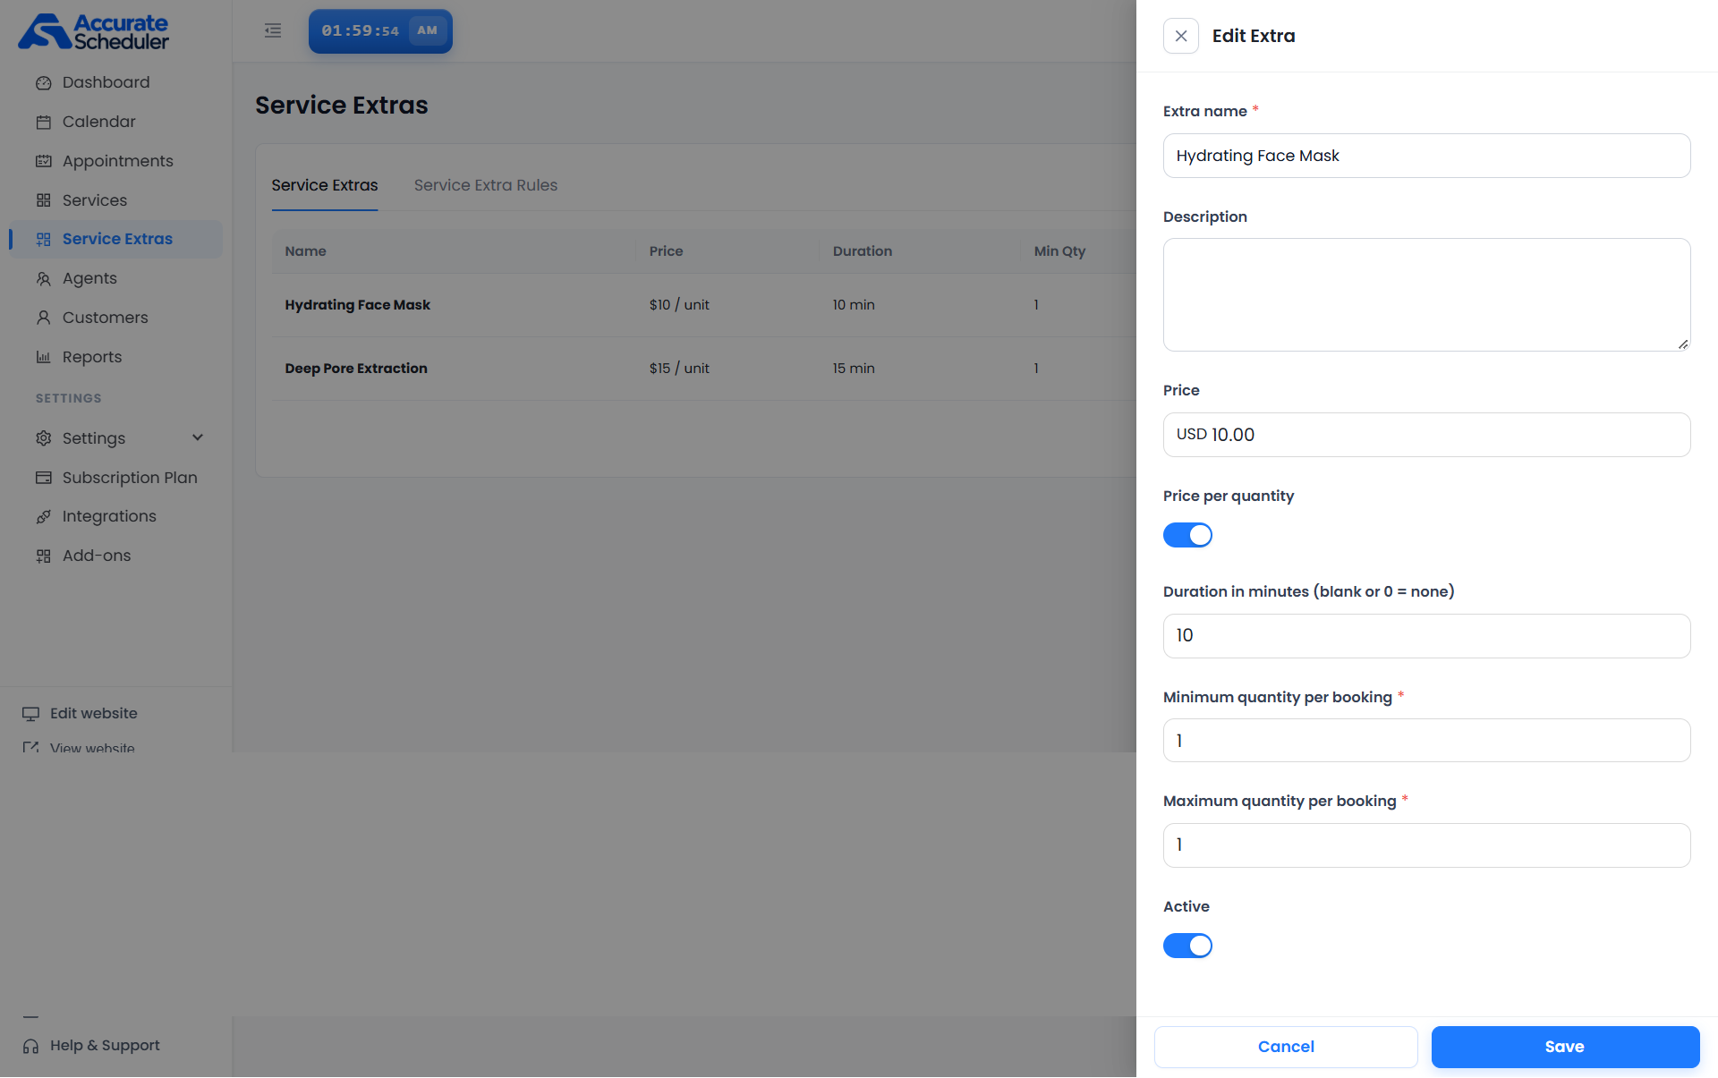Focus the Extra name input field

coord(1426,156)
